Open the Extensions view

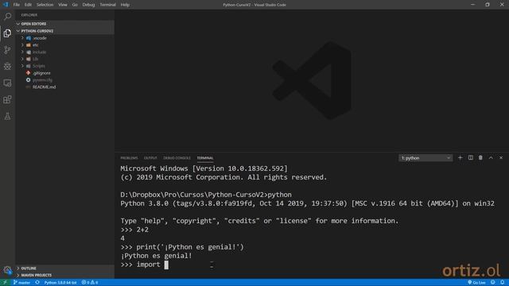pos(7,99)
